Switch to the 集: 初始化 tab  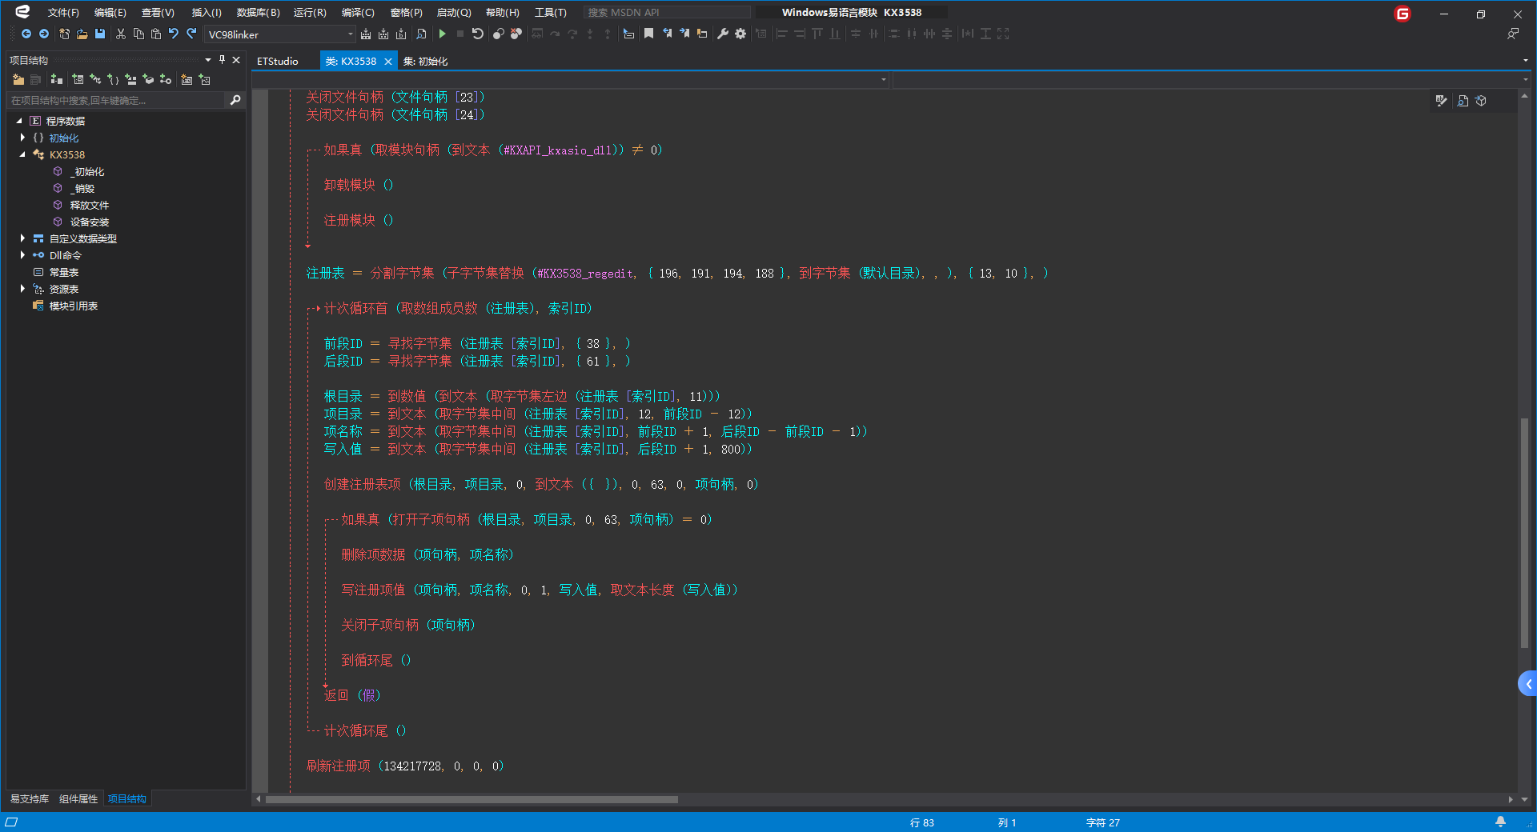(425, 61)
